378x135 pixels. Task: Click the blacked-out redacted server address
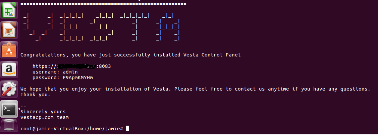click(77, 66)
